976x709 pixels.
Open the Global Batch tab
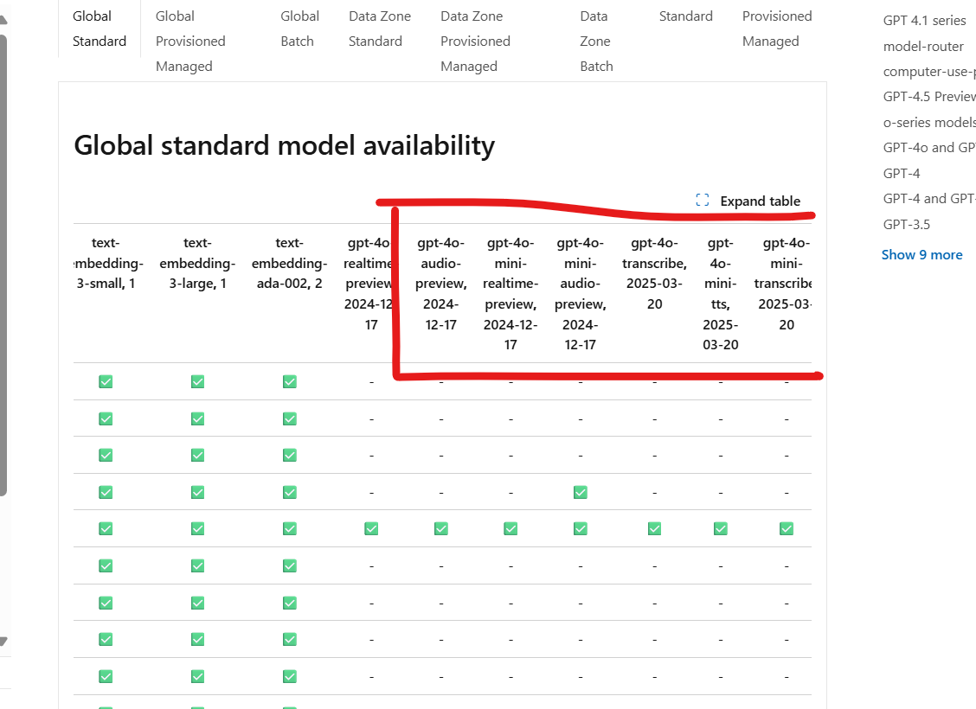(x=300, y=29)
